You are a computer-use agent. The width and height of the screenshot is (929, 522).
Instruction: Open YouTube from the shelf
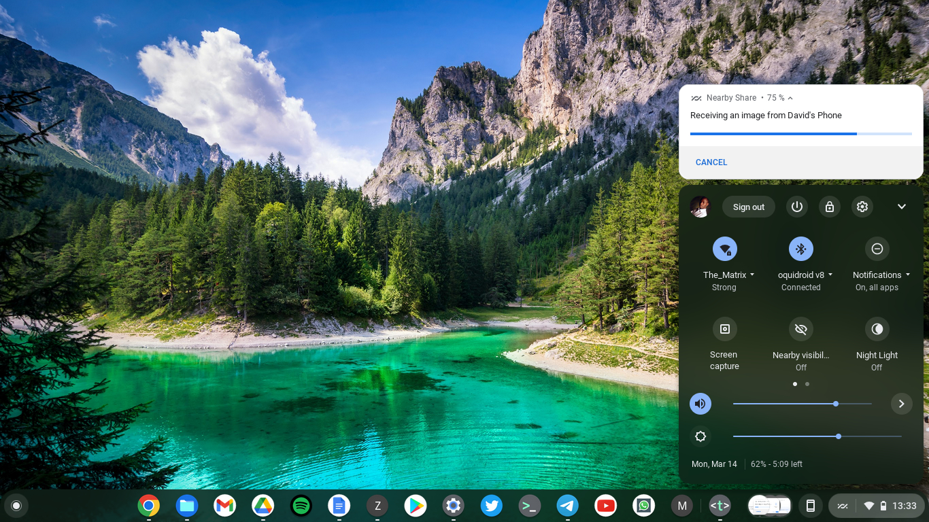click(x=606, y=506)
